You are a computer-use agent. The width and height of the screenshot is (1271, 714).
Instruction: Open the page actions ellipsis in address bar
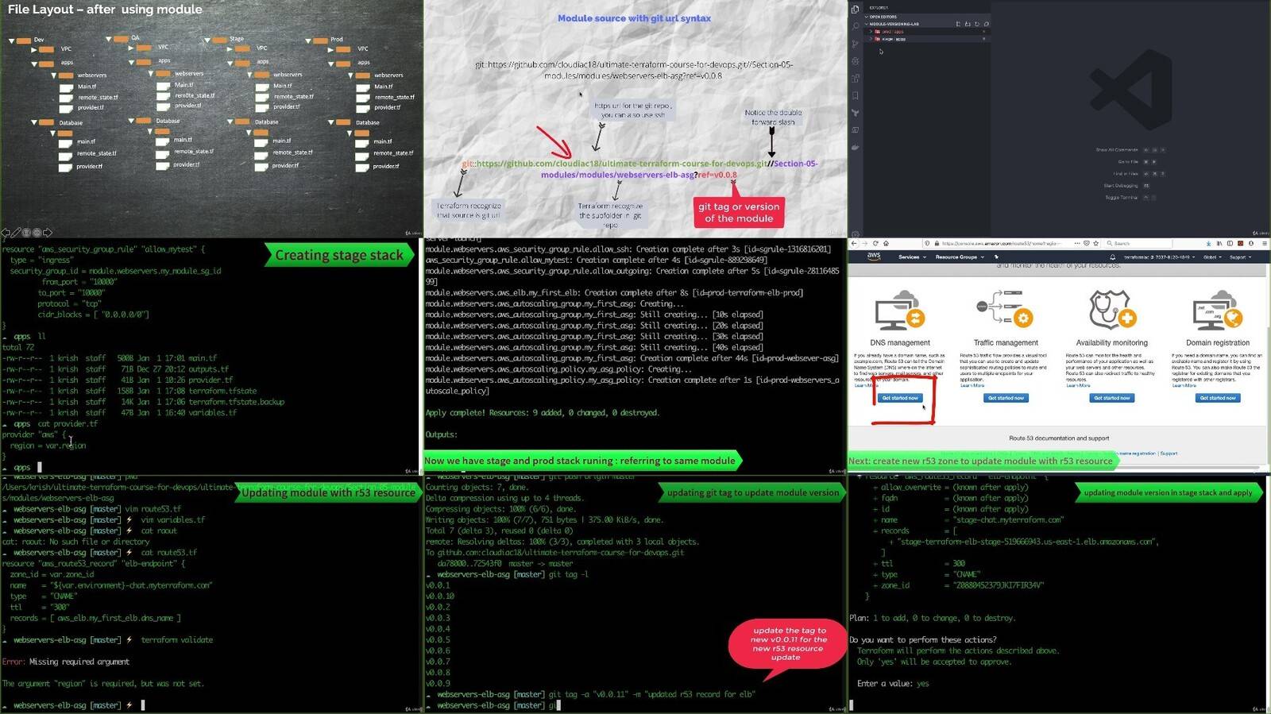pyautogui.click(x=1077, y=243)
